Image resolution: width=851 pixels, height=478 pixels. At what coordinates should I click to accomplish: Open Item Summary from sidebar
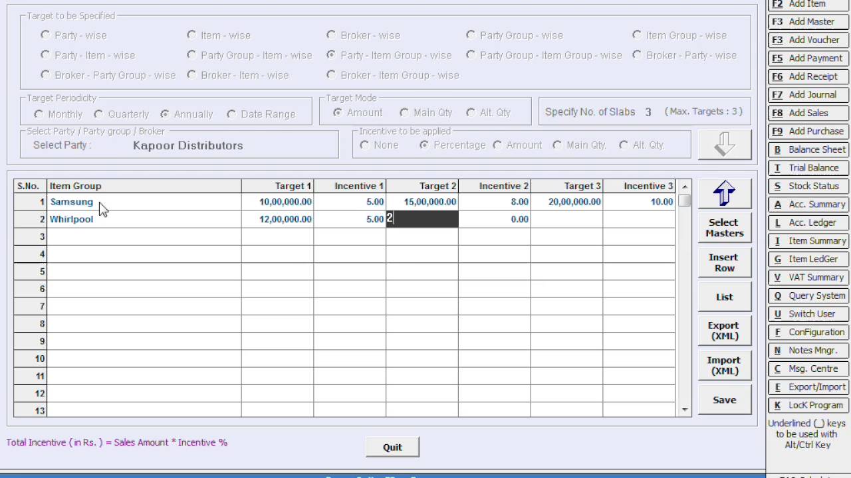808,241
